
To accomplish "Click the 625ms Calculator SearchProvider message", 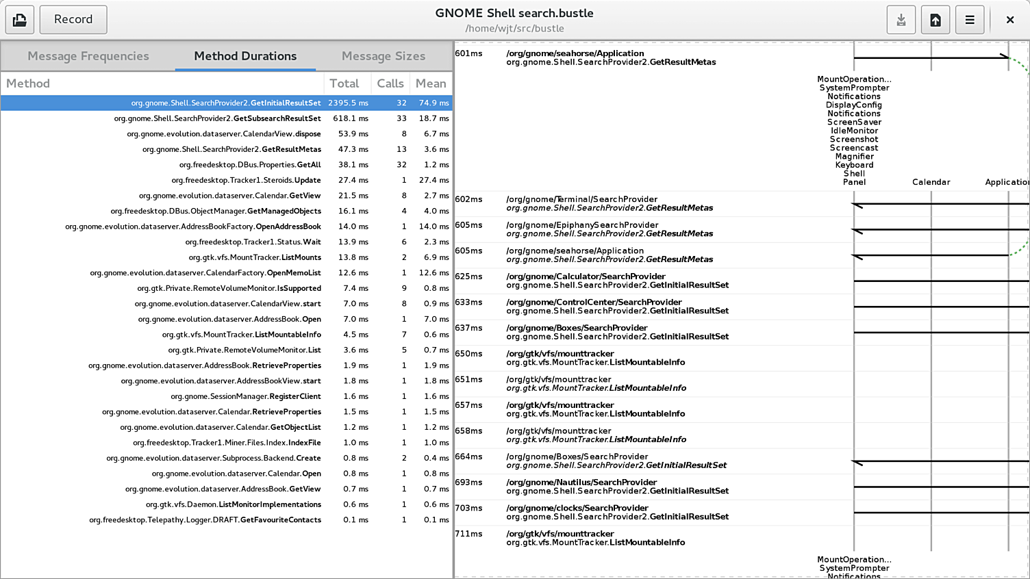I will tap(616, 281).
